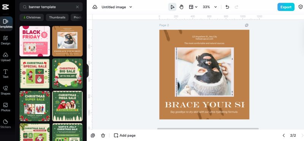The image size is (304, 141).
Task: Click the shield icon beside Export
Action: point(300,7)
